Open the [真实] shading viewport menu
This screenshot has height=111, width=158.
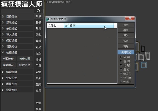68,2
